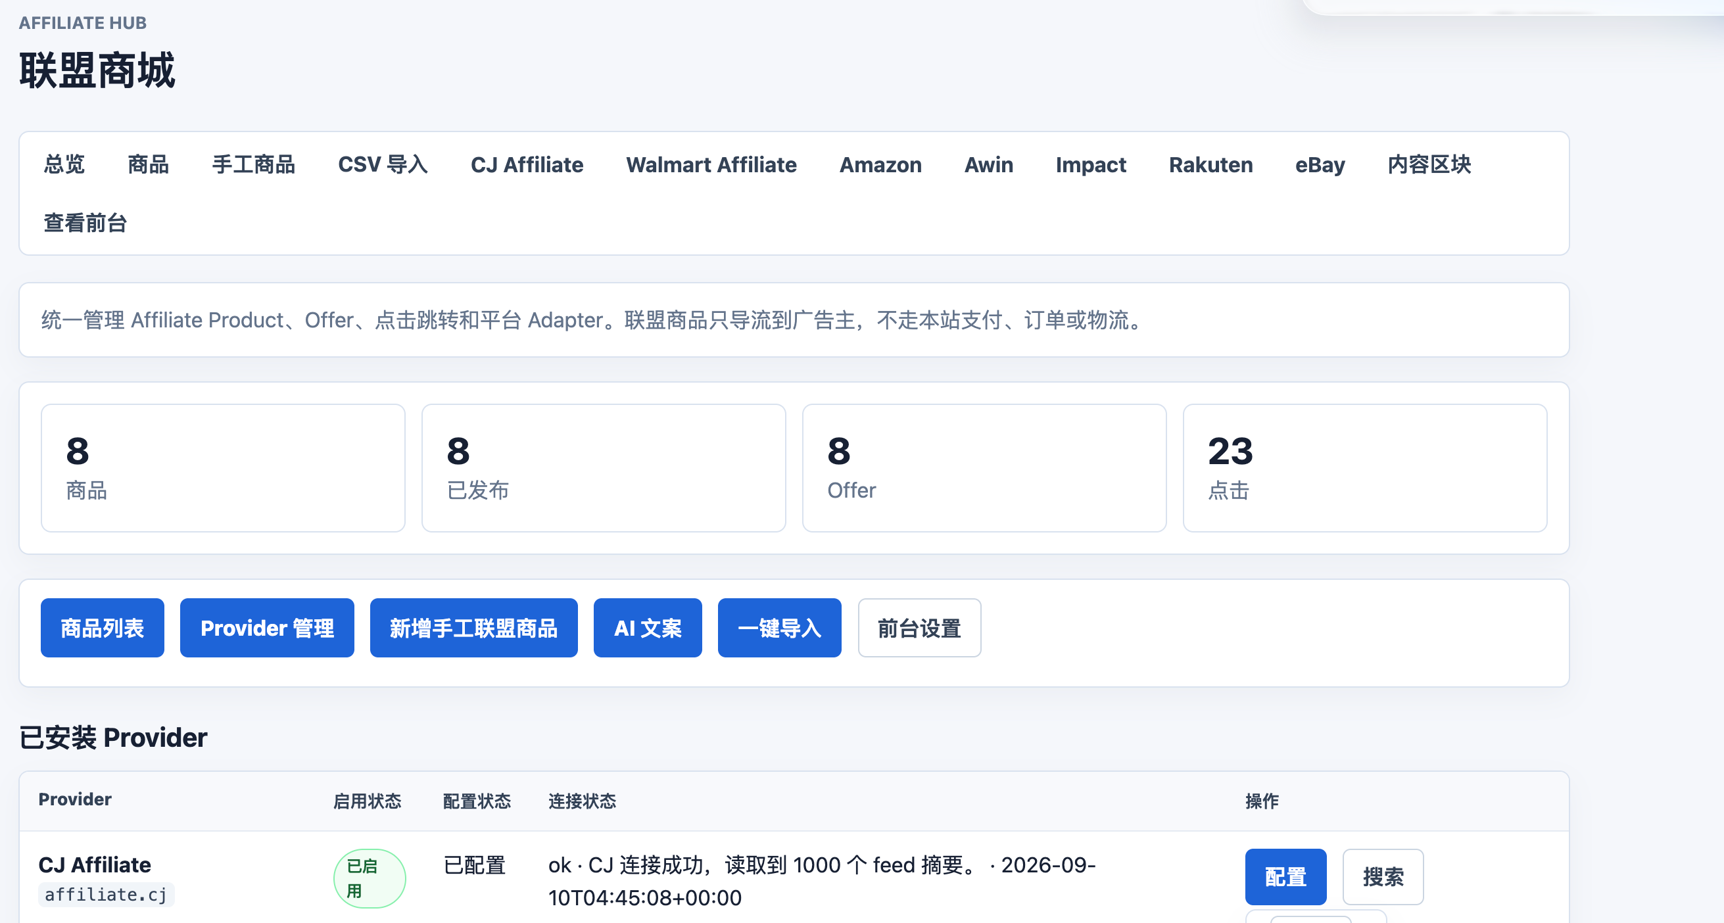The width and height of the screenshot is (1724, 923).
Task: Click the 一键导入 button
Action: tap(780, 628)
